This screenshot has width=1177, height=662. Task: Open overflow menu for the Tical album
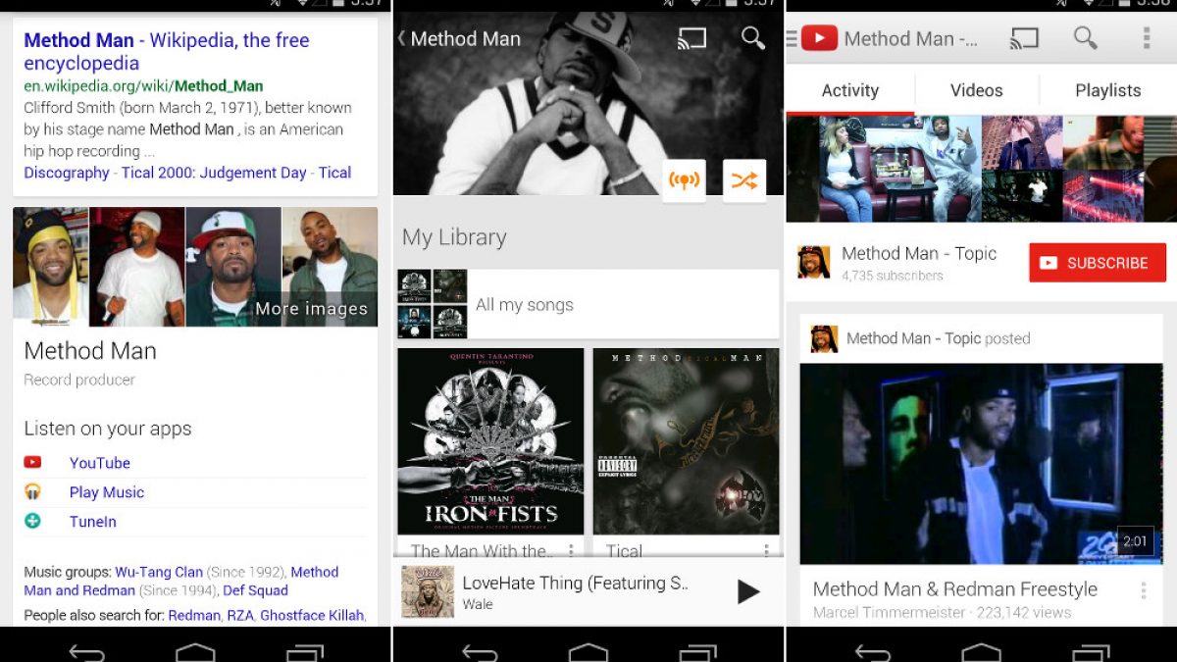tap(766, 551)
